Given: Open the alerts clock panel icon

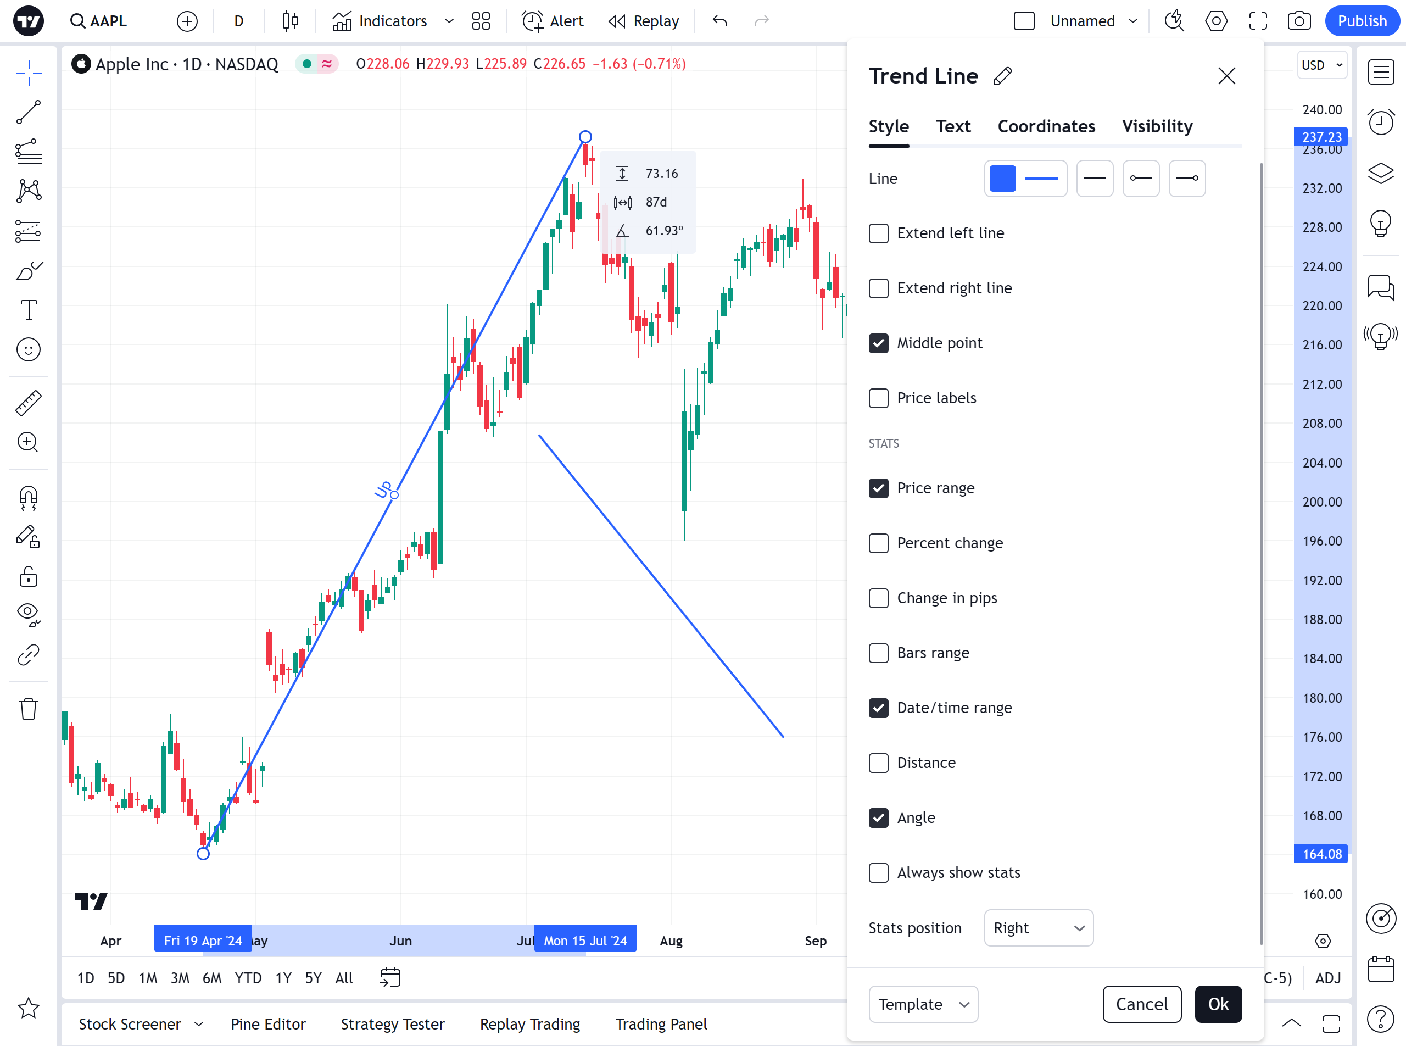Looking at the screenshot, I should click(x=1380, y=121).
